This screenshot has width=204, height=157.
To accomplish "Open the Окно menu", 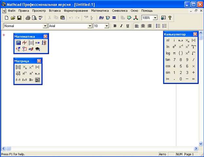I will click(134, 11).
